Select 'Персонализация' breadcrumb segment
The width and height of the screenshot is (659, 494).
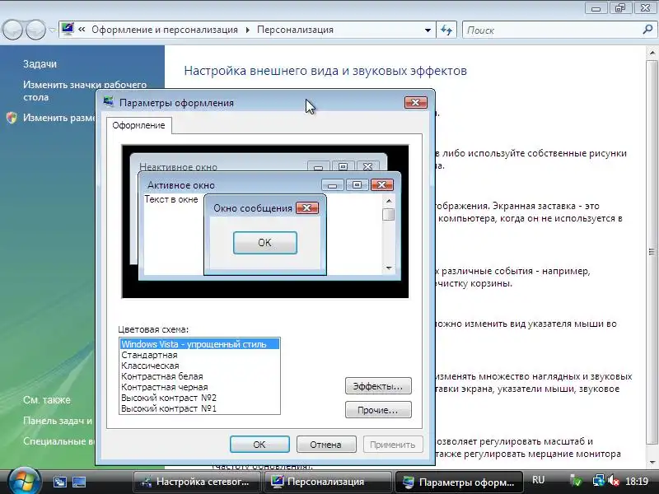[295, 30]
